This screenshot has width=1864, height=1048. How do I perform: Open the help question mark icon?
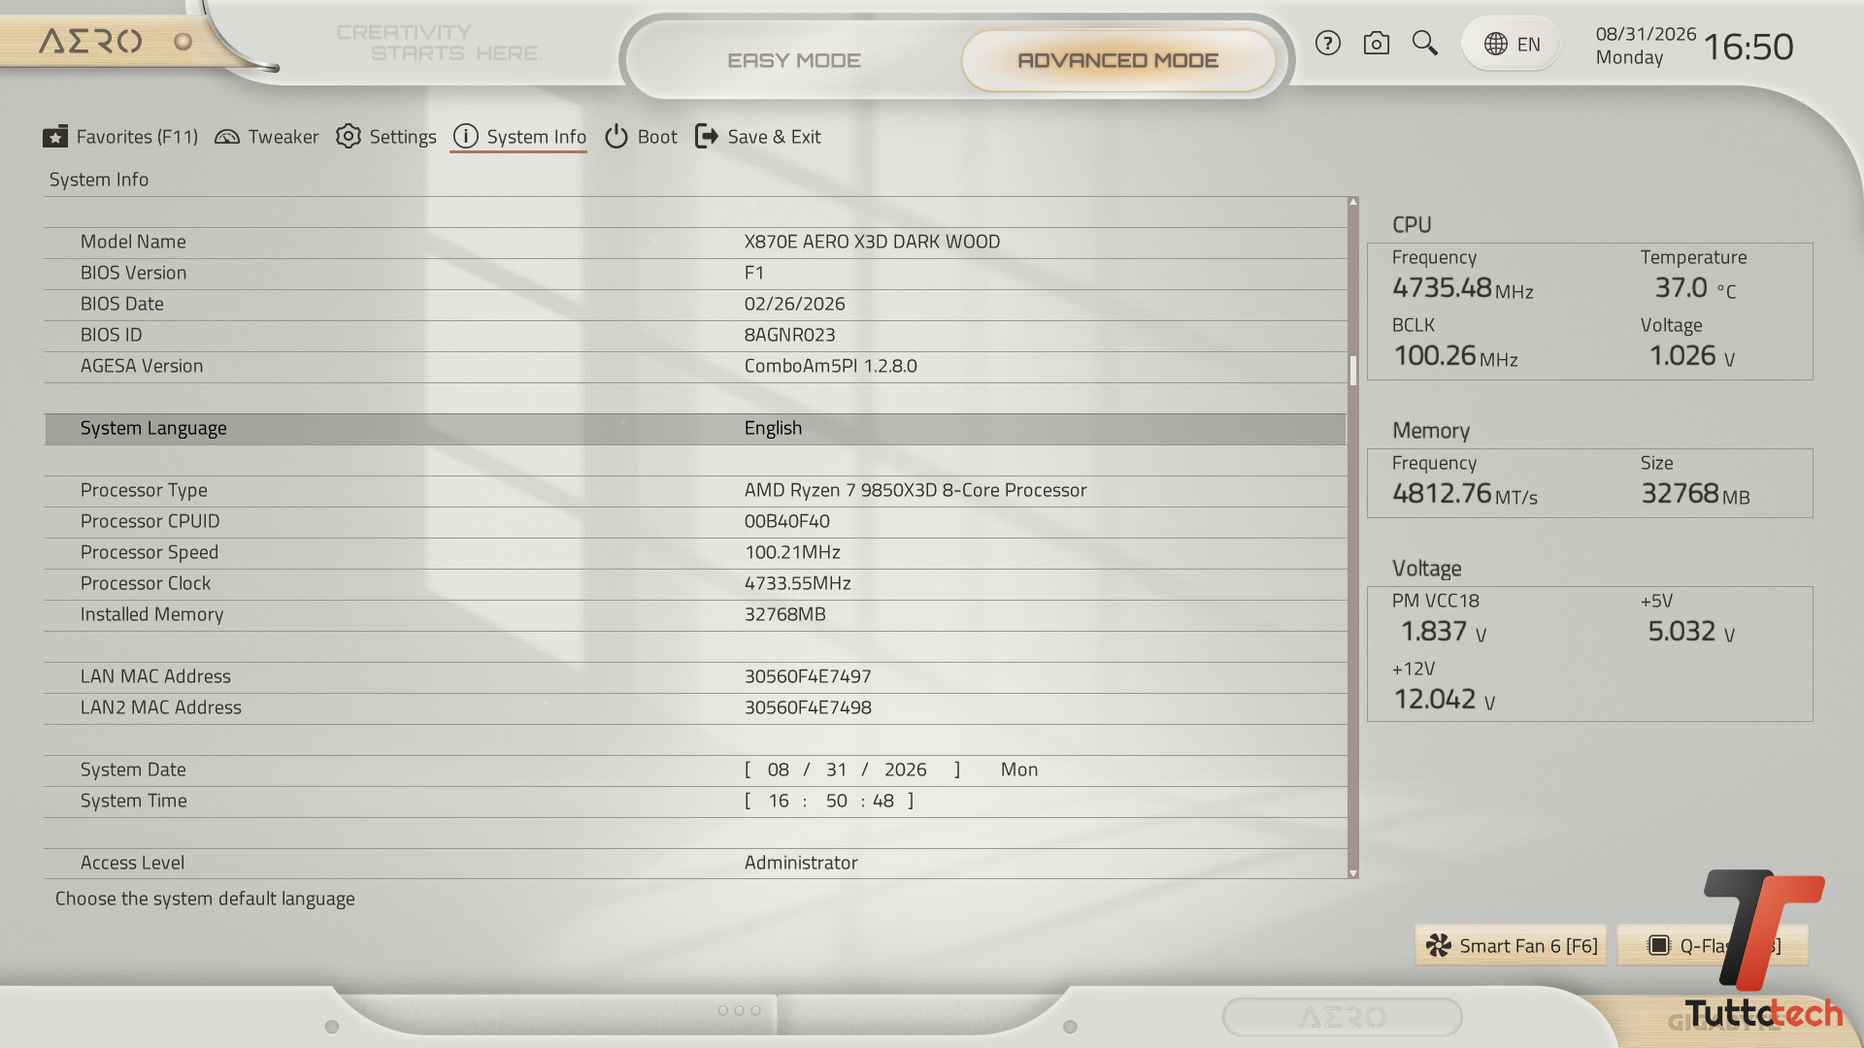pyautogui.click(x=1327, y=44)
